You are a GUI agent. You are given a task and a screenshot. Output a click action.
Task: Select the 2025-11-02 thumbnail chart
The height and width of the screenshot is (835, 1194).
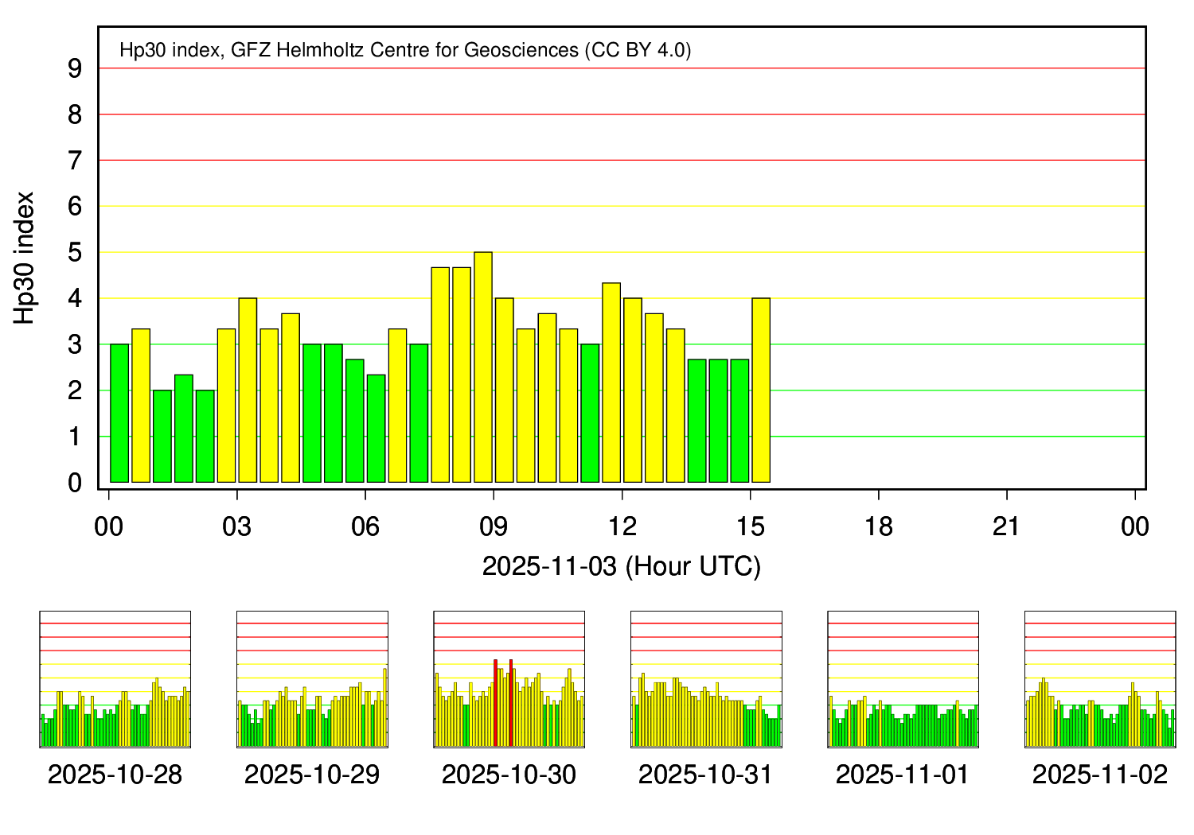coord(1100,679)
